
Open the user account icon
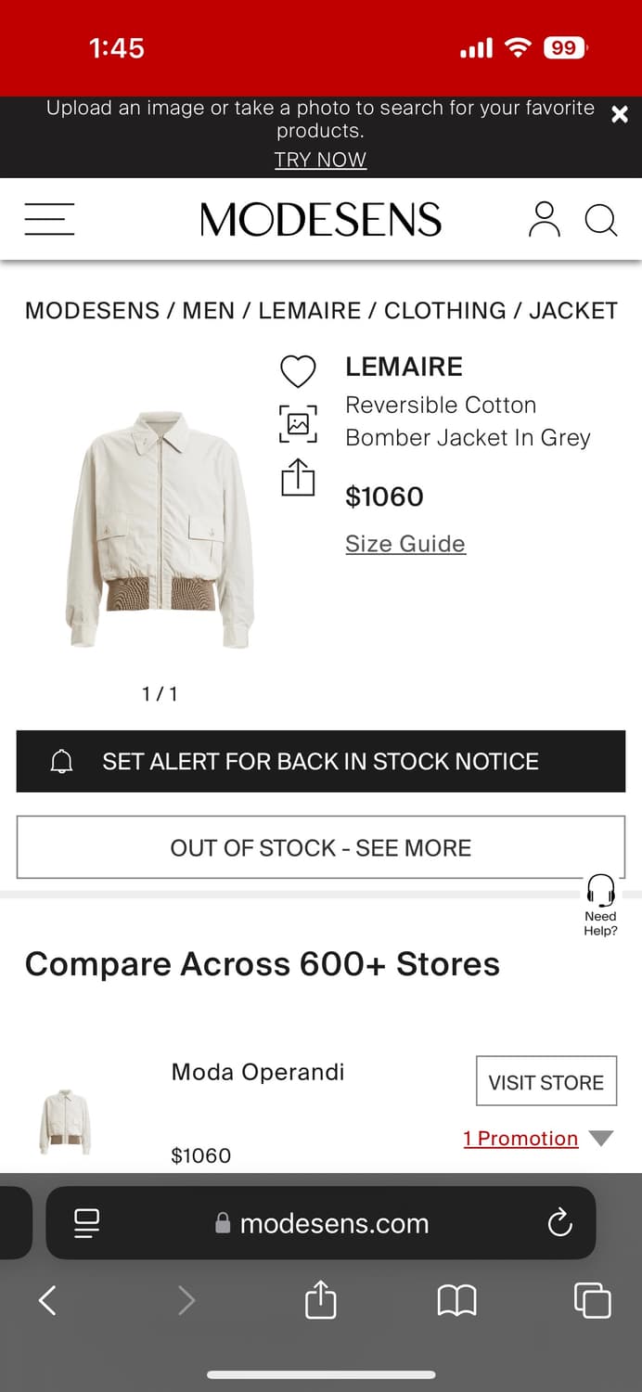point(545,220)
